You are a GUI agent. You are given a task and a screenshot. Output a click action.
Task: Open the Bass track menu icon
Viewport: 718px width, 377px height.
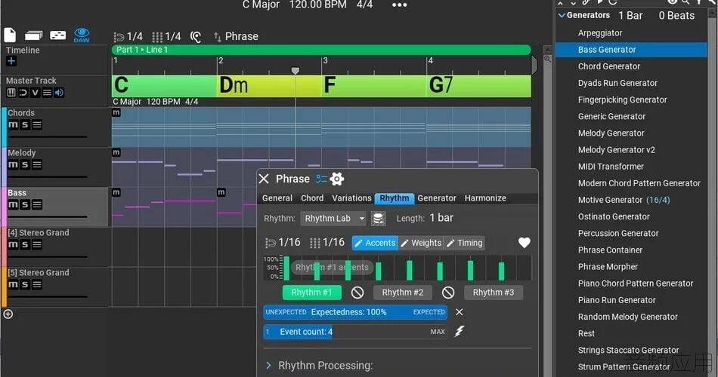pos(37,205)
